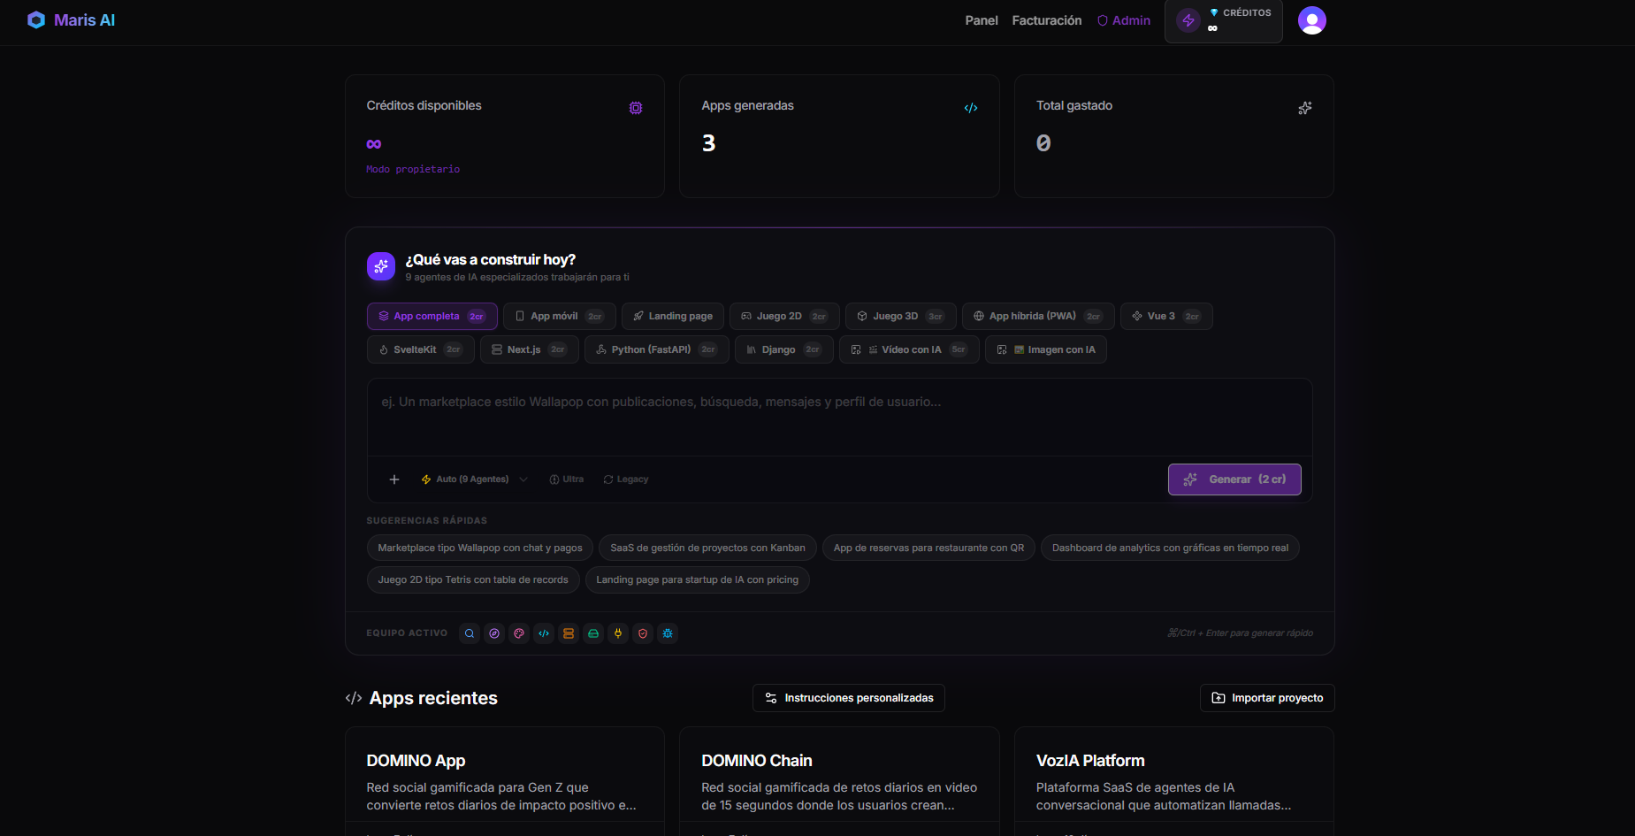Choose the SvelteKit template
The height and width of the screenshot is (836, 1635).
[421, 349]
